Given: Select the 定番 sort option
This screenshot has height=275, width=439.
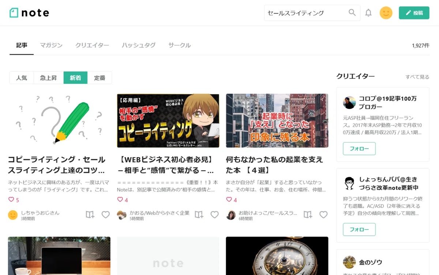Looking at the screenshot, I should click(100, 78).
